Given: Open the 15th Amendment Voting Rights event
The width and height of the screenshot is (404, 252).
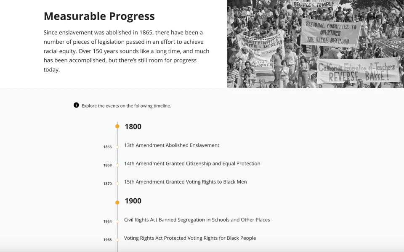Looking at the screenshot, I should coord(185,182).
